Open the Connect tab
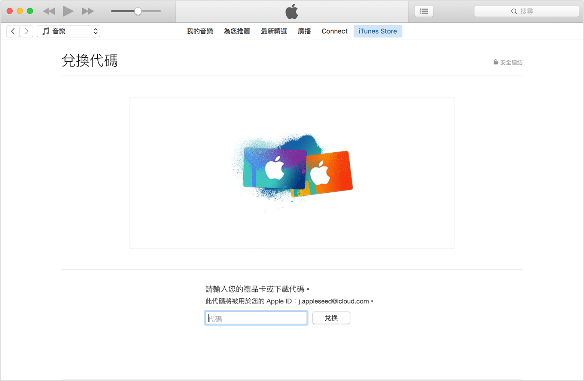The image size is (584, 381). 335,31
